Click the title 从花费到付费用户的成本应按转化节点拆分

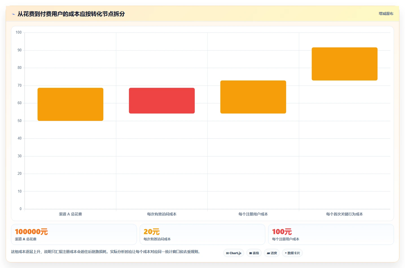click(x=71, y=14)
